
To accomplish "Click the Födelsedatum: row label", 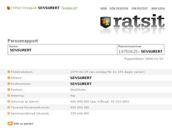I will tap(22, 72).
